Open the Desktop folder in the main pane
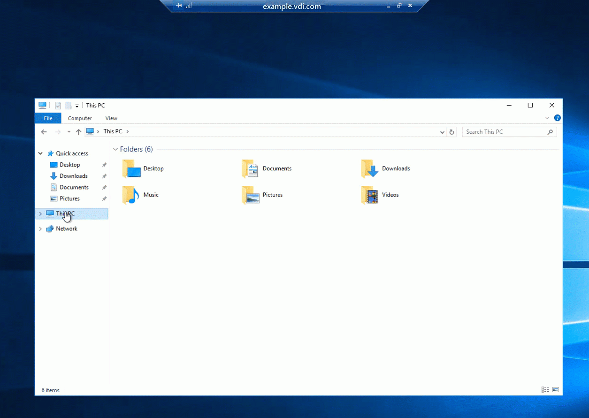This screenshot has width=589, height=418. [x=143, y=169]
